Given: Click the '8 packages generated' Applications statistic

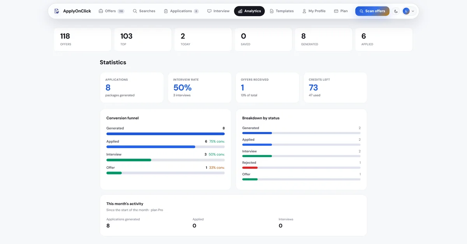Looking at the screenshot, I should pos(132,88).
